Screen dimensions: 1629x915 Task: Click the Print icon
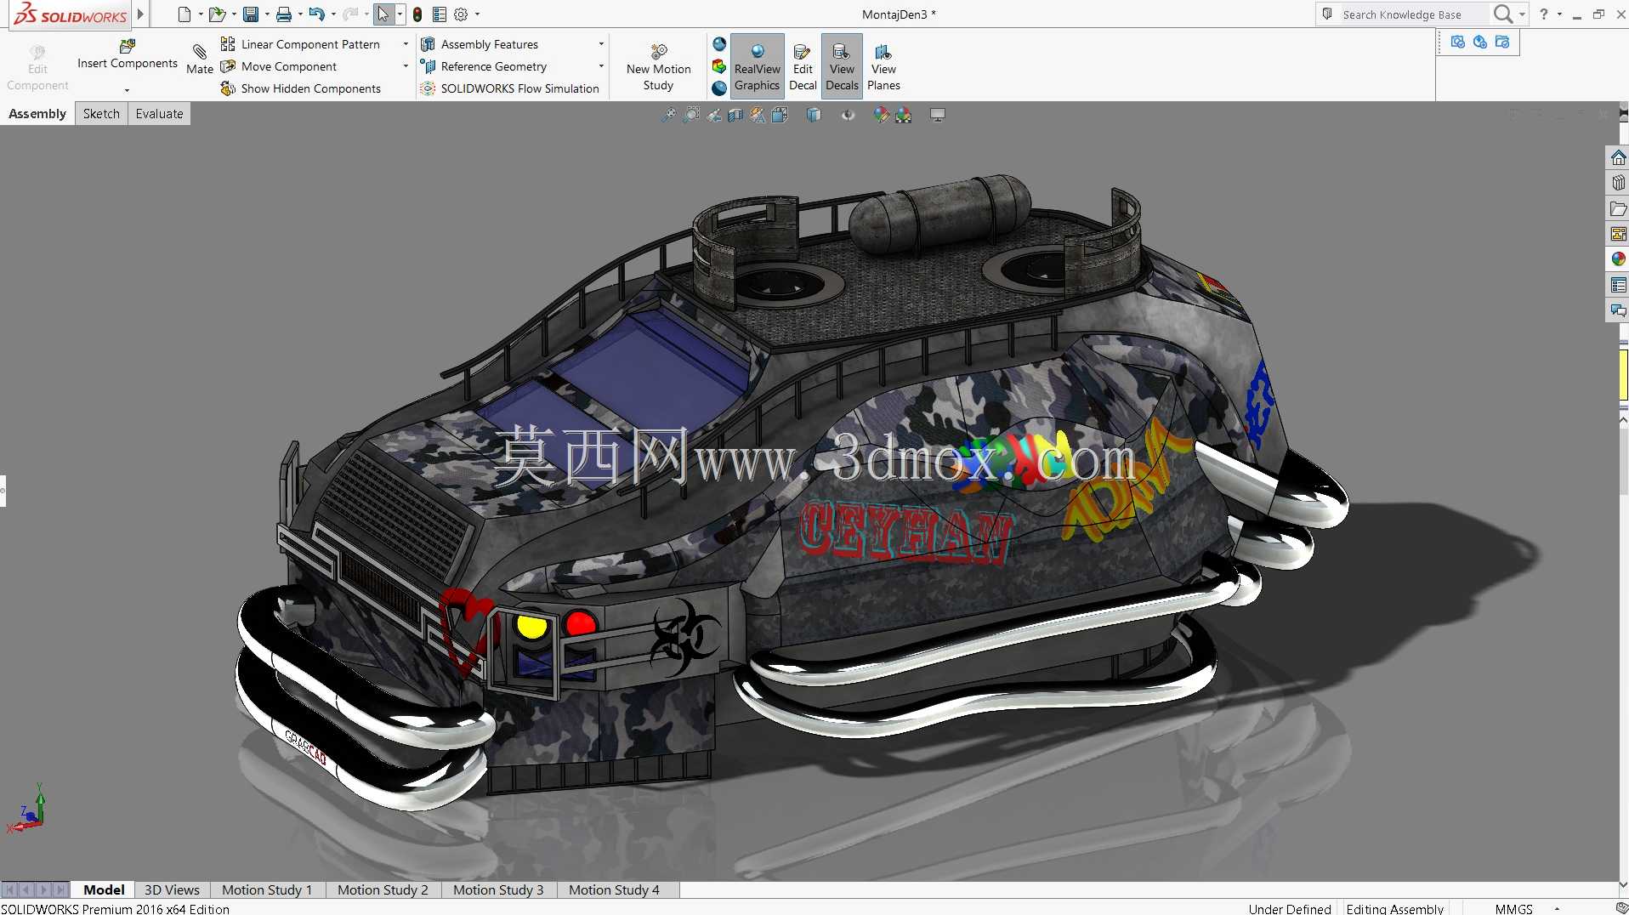tap(283, 14)
